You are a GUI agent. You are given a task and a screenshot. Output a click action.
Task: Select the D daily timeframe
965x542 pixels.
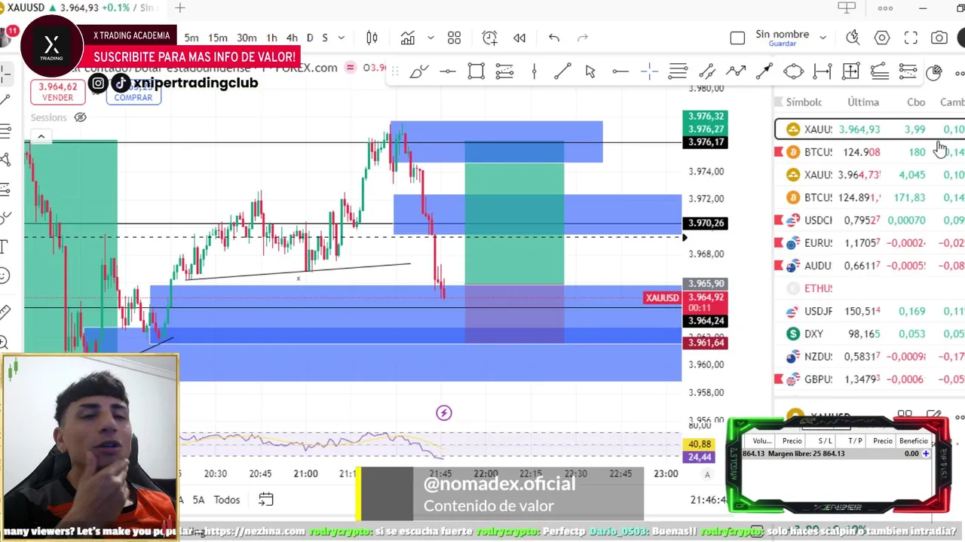[x=310, y=38]
